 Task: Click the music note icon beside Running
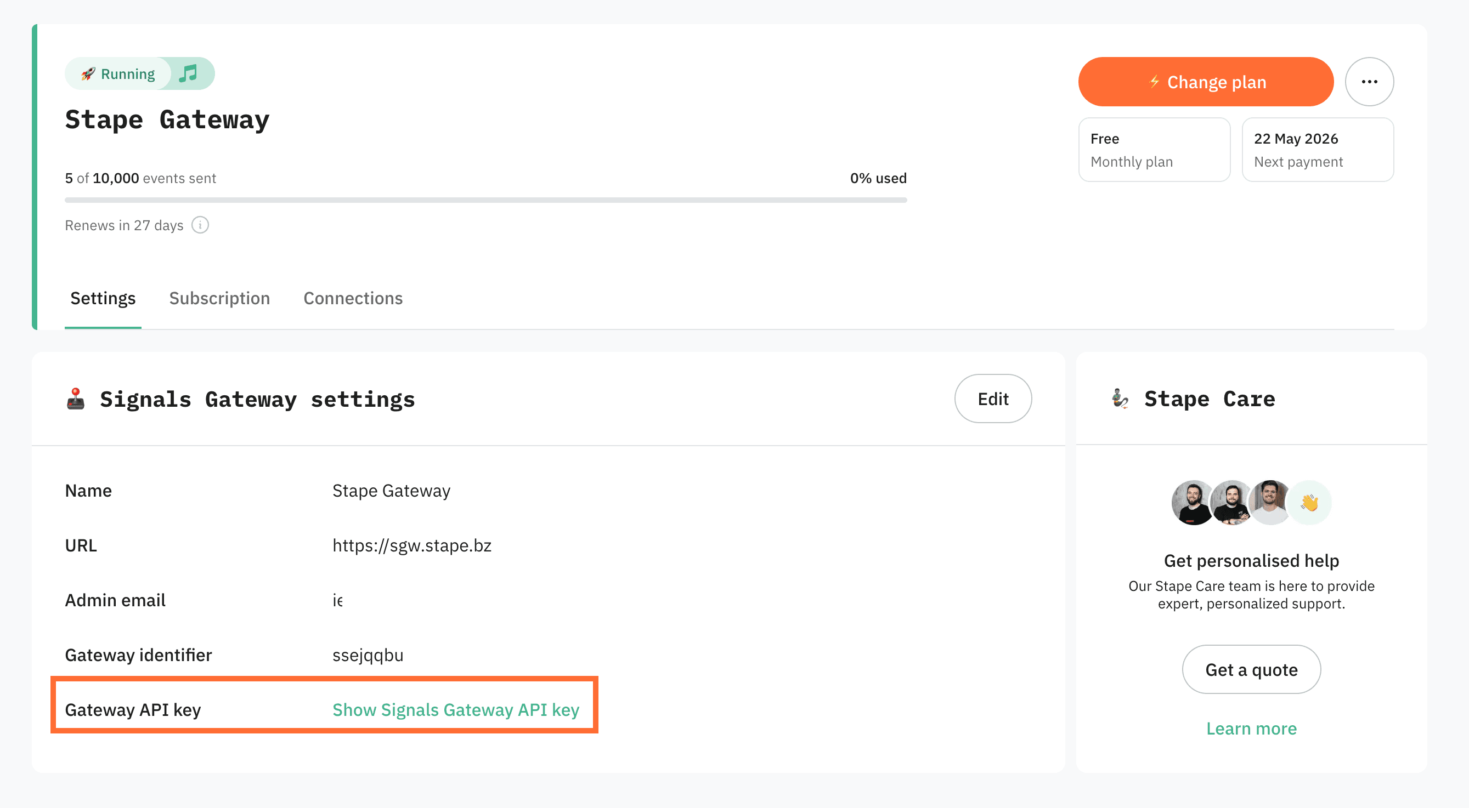point(188,73)
